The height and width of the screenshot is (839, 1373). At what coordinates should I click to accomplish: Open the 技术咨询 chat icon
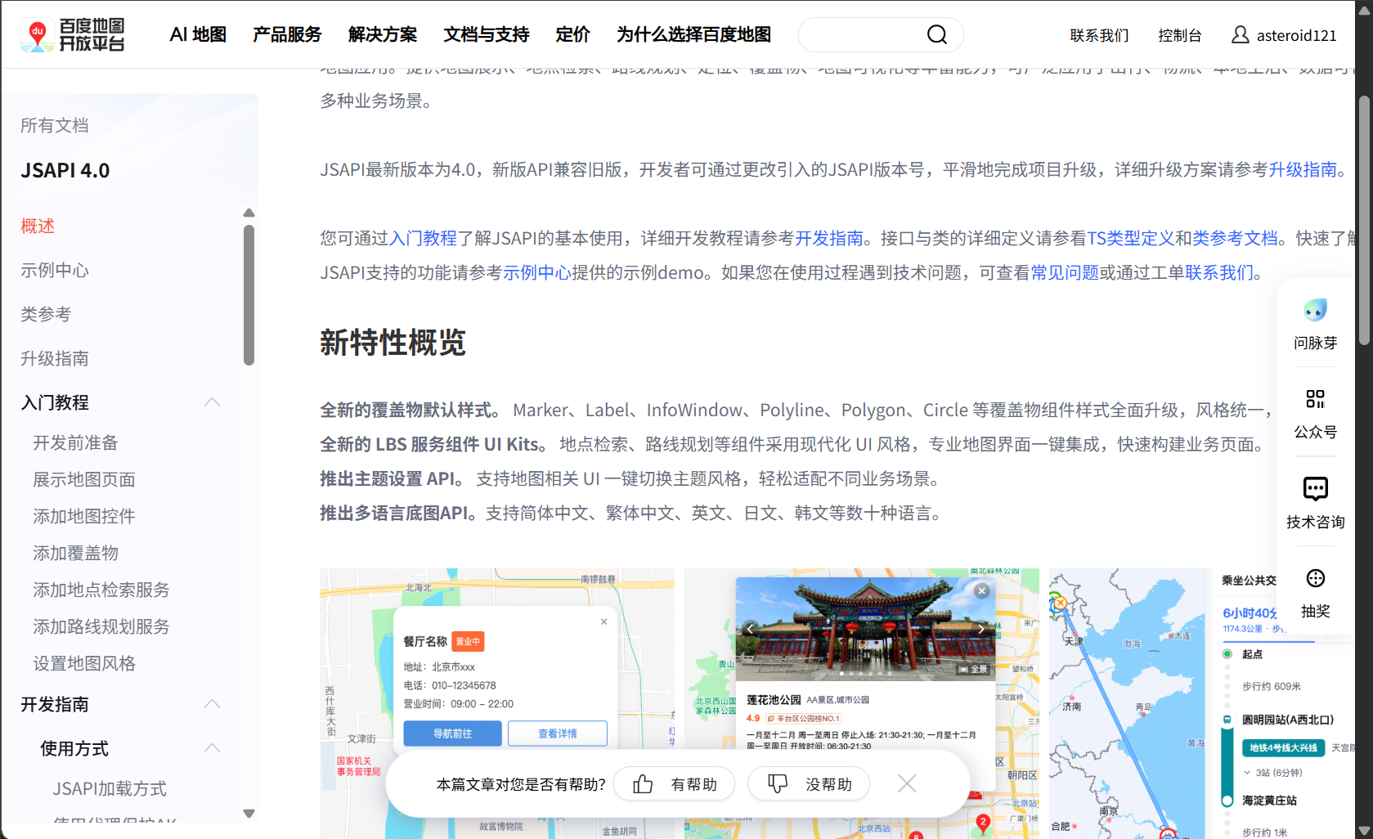1315,489
